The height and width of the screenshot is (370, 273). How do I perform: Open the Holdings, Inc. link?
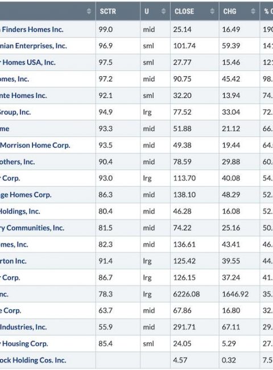click(20, 211)
